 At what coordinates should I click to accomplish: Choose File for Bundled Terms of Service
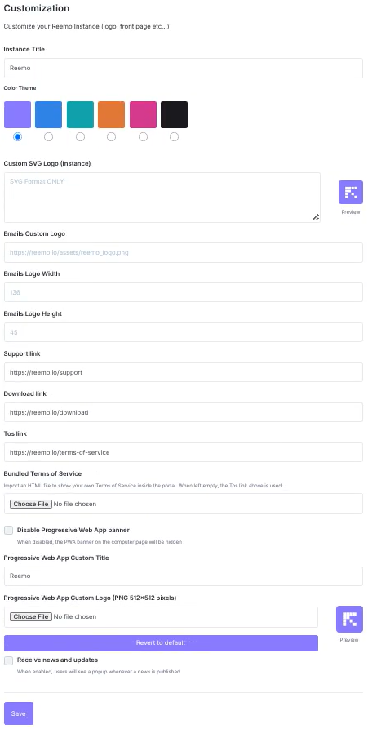(31, 504)
